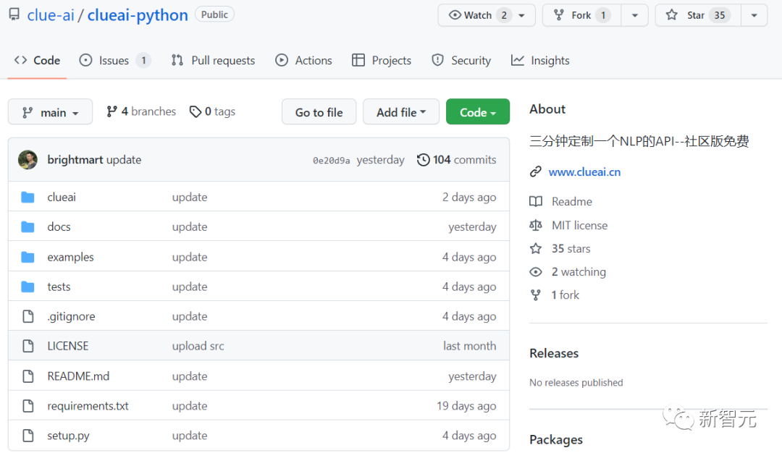Image resolution: width=782 pixels, height=453 pixels.
Task: Click the stars icon in About section
Action: pyautogui.click(x=536, y=249)
